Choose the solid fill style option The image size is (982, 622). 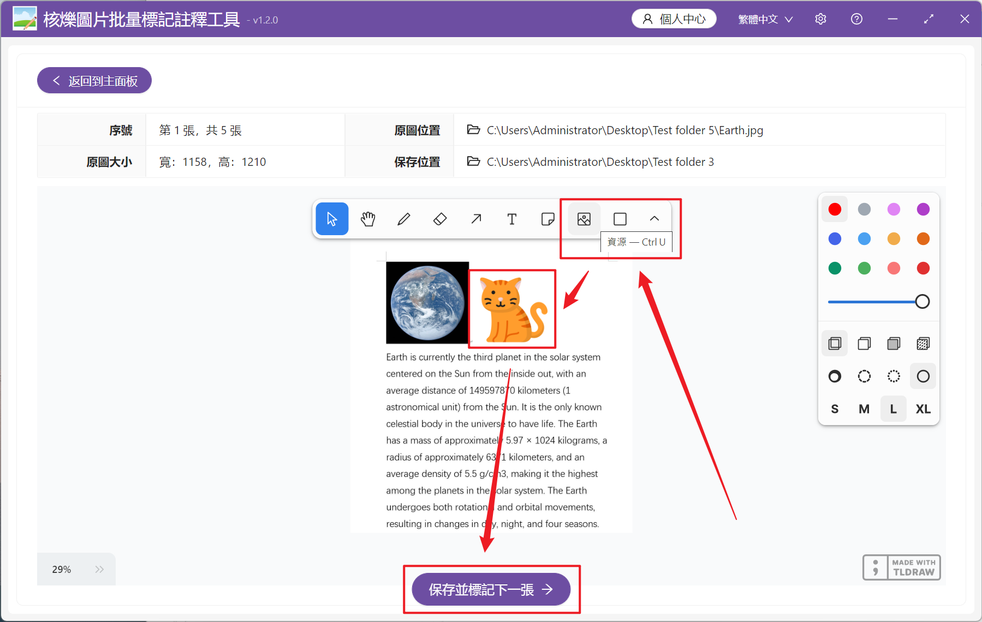[894, 343]
